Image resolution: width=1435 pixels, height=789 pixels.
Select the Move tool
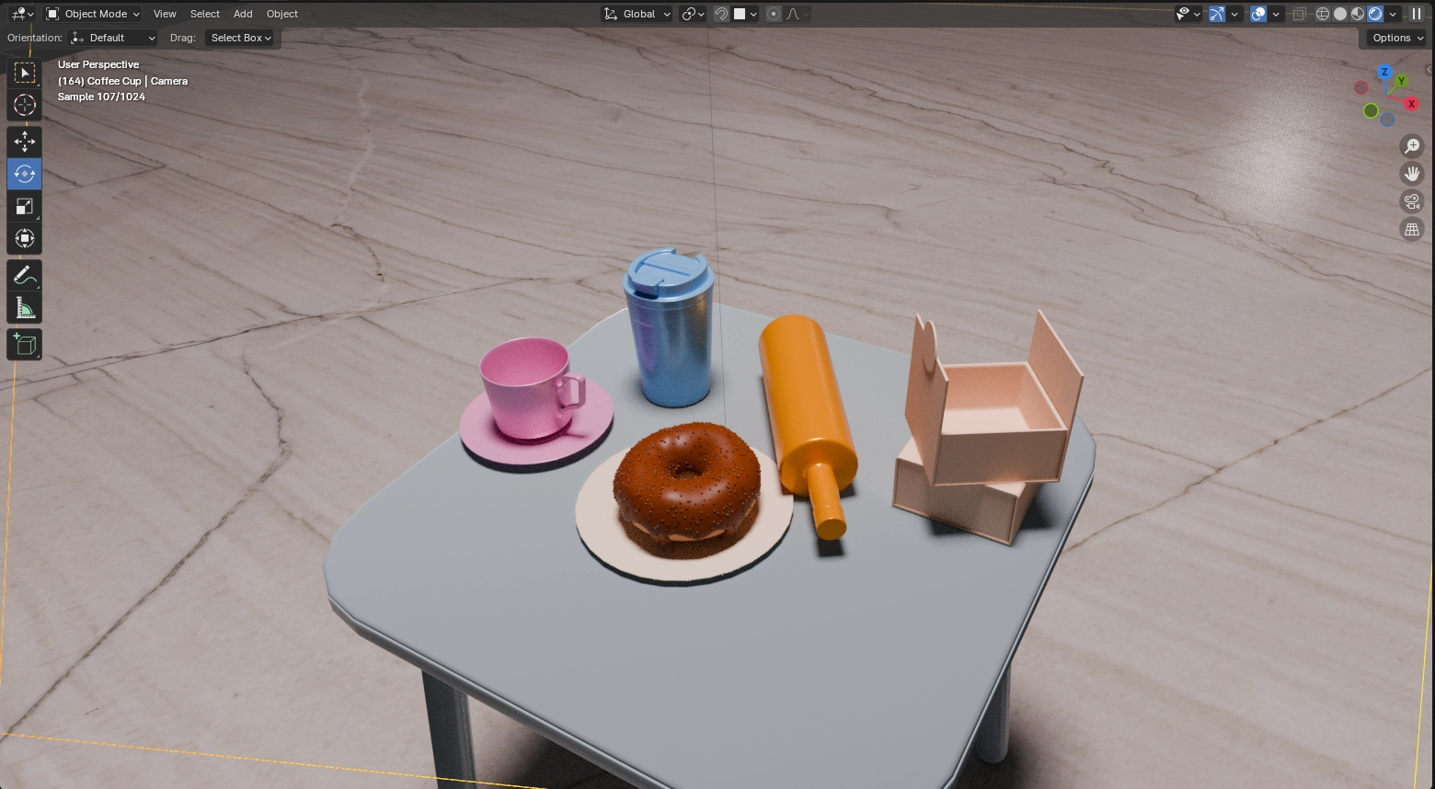pyautogui.click(x=25, y=141)
